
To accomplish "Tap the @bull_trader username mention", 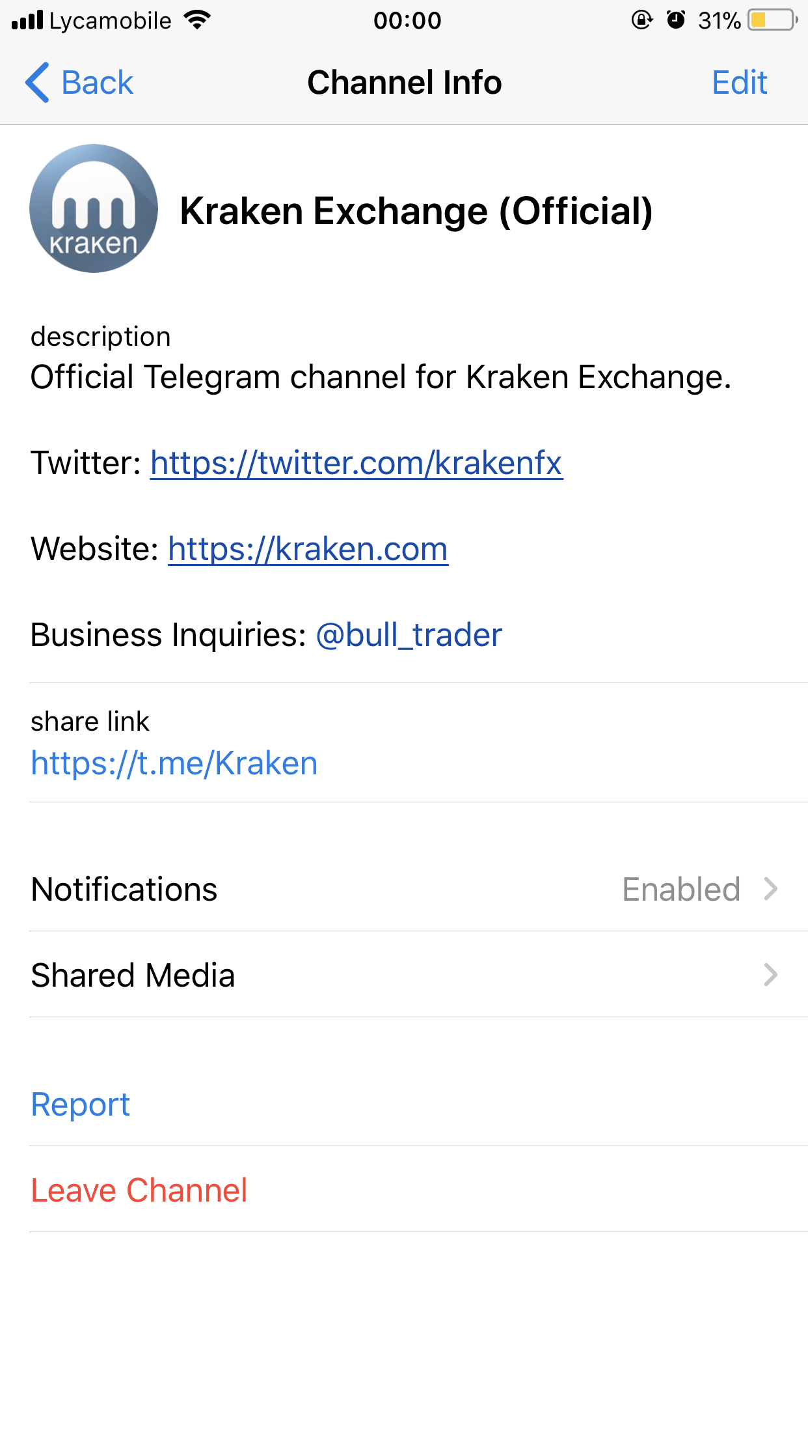I will (x=409, y=635).
